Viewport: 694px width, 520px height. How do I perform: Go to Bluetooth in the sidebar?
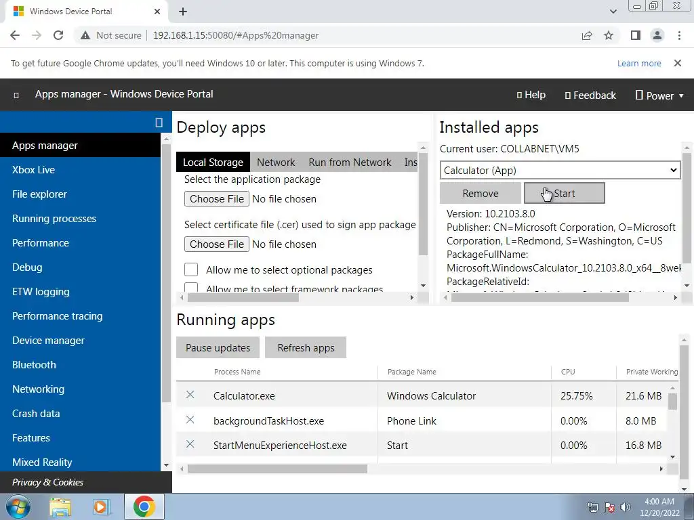tap(80, 365)
